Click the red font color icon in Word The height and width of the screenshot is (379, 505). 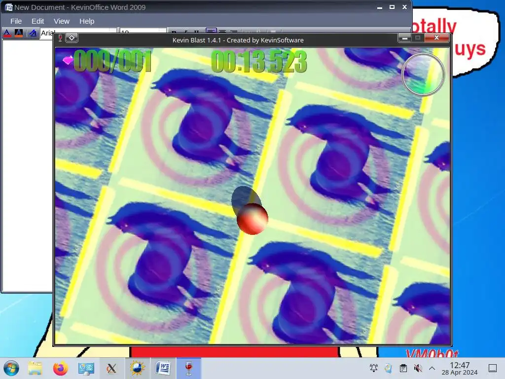pos(7,33)
